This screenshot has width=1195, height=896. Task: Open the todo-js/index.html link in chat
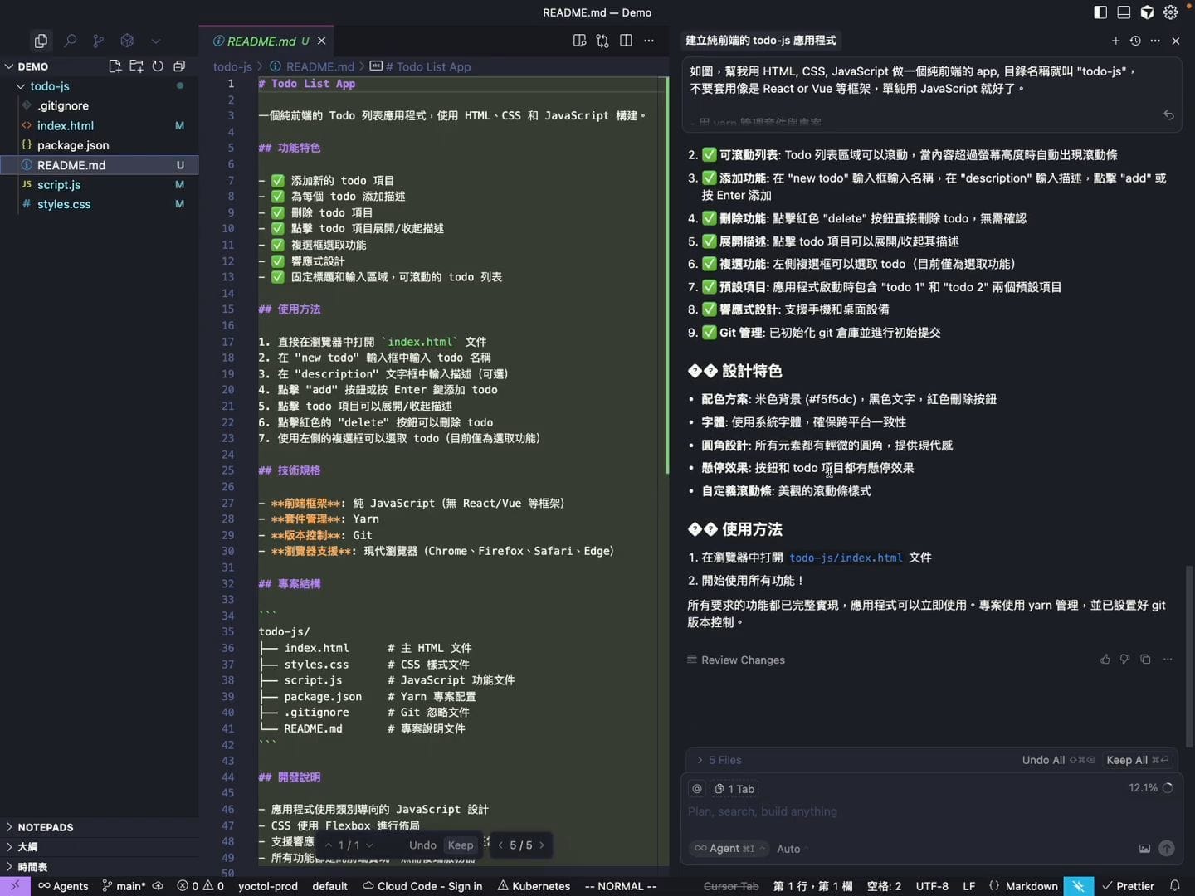[845, 558]
